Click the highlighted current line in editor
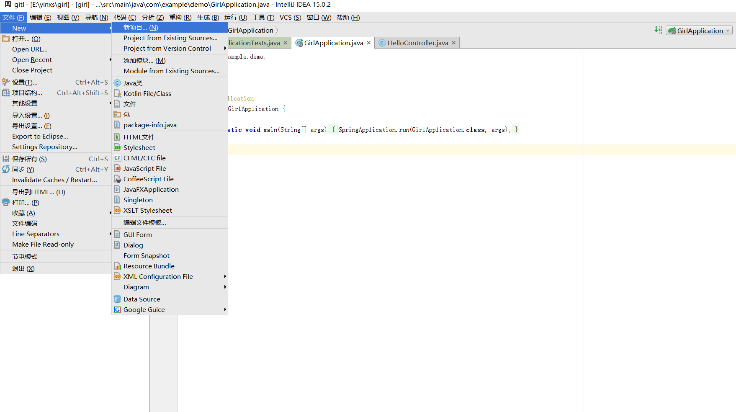 (x=481, y=149)
